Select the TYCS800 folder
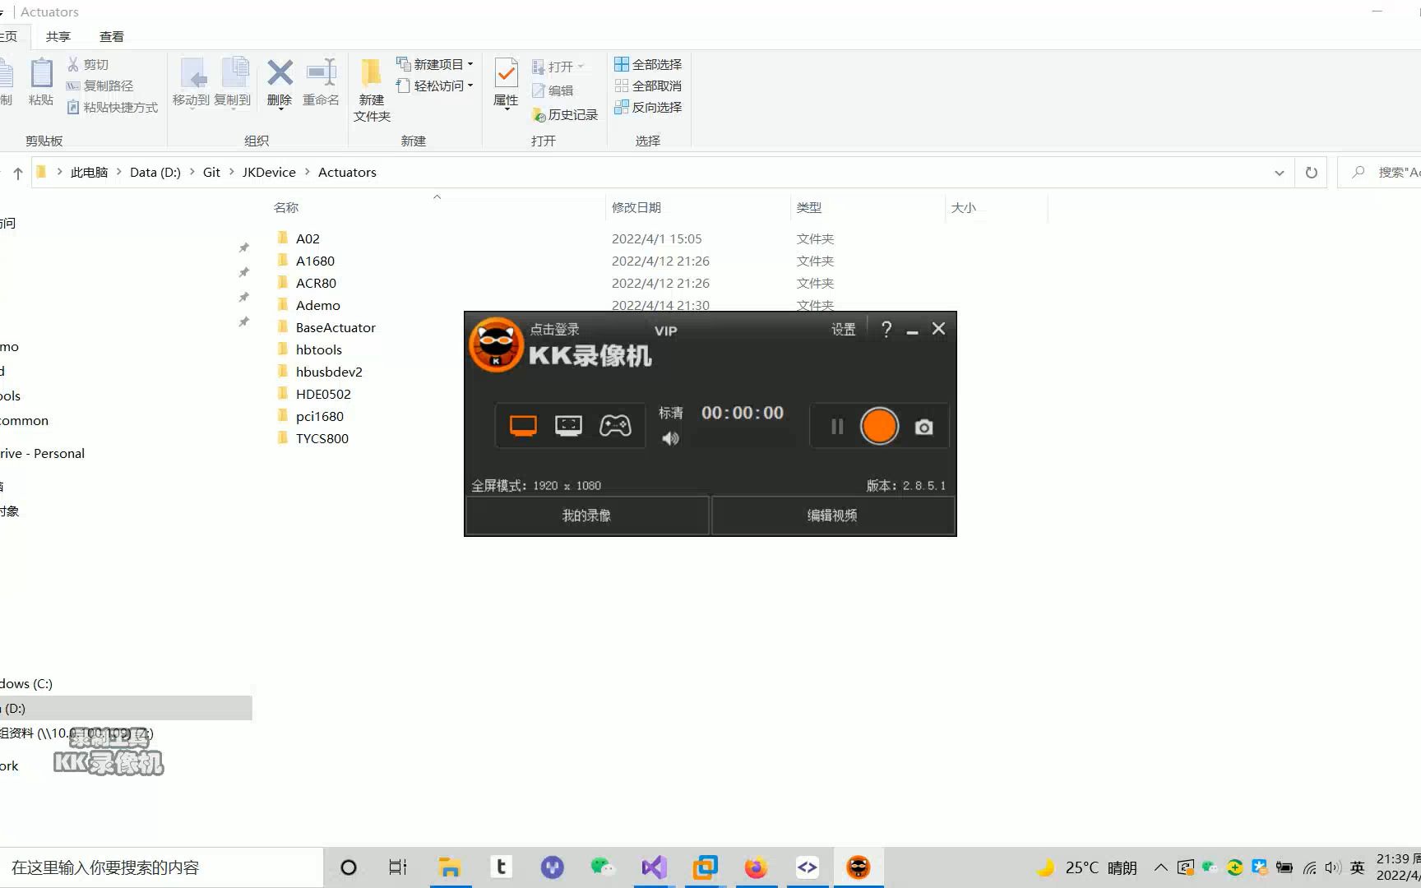Screen dimensions: 1421x888 click(322, 438)
